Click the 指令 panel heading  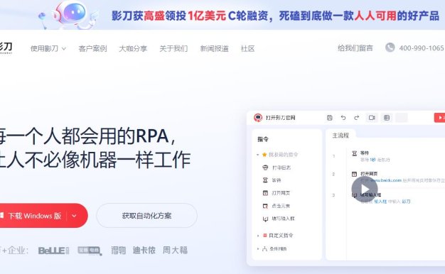[263, 139]
